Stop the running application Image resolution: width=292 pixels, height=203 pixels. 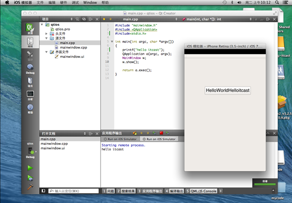coord(161,133)
